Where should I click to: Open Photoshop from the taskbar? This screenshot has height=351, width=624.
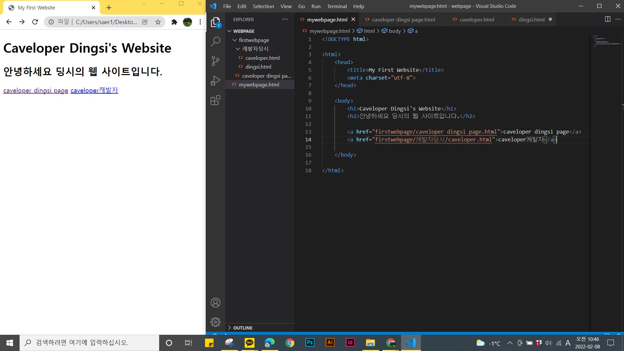coord(310,343)
